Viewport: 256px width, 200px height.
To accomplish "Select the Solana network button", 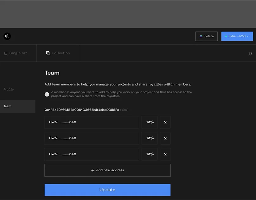I will (x=206, y=36).
